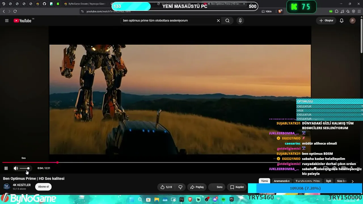Show more chips with right chevron

[353, 181]
